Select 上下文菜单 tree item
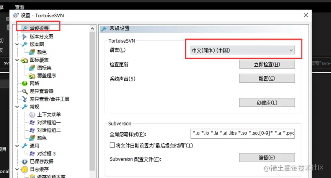This screenshot has height=178, width=331. pyautogui.click(x=49, y=115)
